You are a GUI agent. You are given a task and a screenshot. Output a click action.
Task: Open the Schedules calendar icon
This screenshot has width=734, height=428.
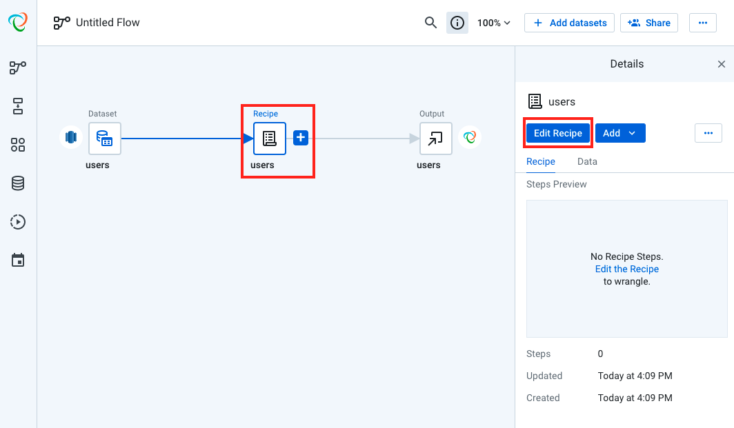pos(17,260)
